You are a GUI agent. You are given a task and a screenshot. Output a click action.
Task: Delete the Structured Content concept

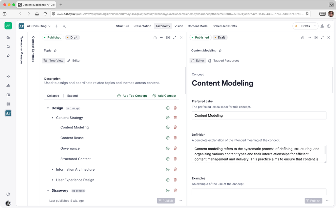pyautogui.click(x=175, y=159)
